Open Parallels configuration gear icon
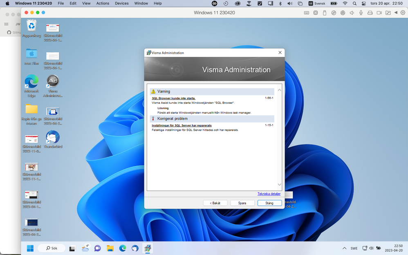This screenshot has height=255, width=408. coord(403,13)
